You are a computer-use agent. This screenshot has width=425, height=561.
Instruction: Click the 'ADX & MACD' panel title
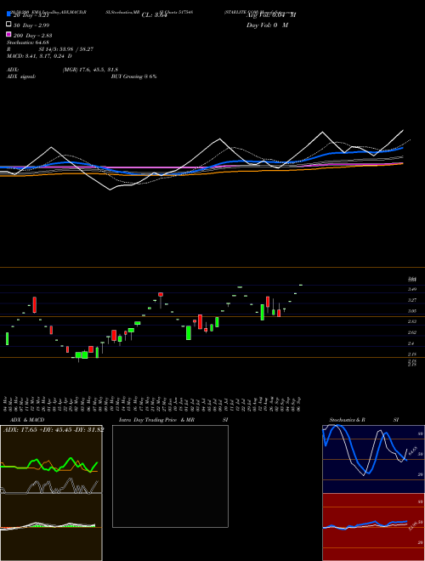coord(27,420)
